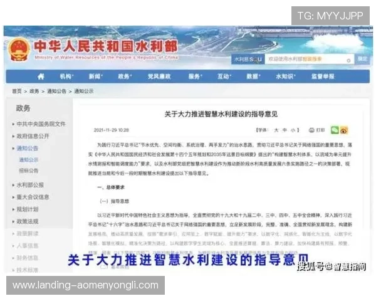Click the small circle icon inside search box
Image resolution: width=376 pixels, height=301 pixels.
(348, 60)
